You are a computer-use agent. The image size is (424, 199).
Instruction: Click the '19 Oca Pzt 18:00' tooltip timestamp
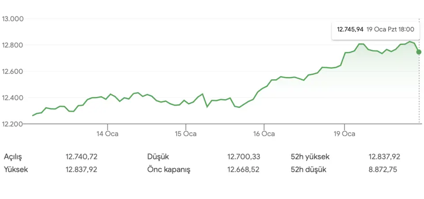point(390,29)
